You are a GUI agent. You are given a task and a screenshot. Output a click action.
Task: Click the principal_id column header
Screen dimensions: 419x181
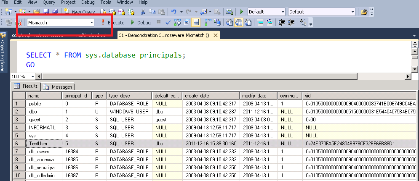pyautogui.click(x=75, y=95)
